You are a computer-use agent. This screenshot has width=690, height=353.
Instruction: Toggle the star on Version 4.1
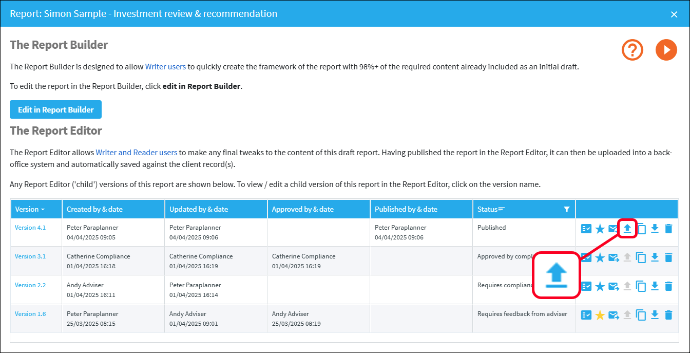tap(600, 229)
